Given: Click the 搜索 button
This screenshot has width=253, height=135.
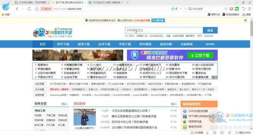Looking at the screenshot, I should (x=210, y=30).
